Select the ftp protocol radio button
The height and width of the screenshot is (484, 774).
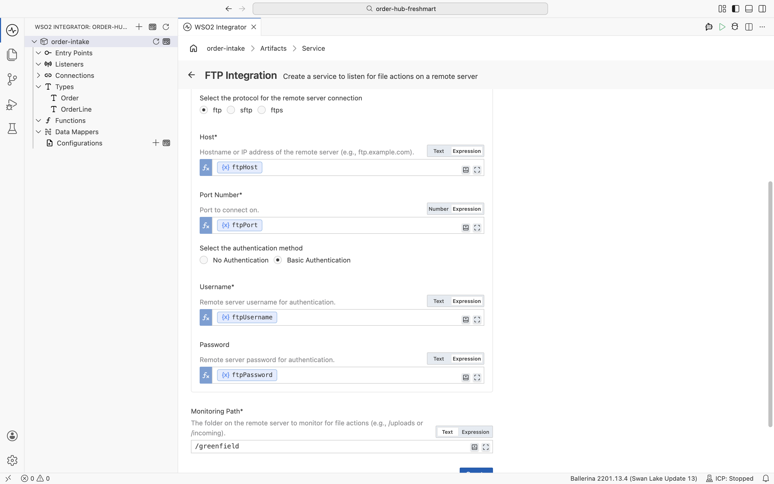(x=204, y=110)
